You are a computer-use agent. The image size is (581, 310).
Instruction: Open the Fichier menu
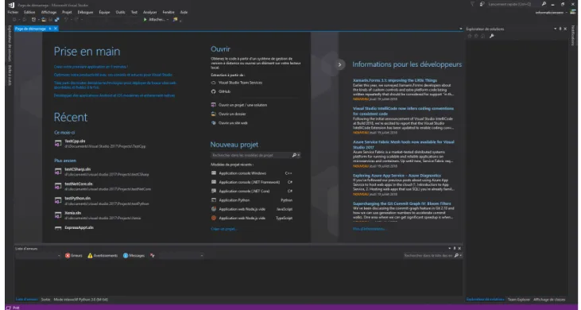[13, 12]
